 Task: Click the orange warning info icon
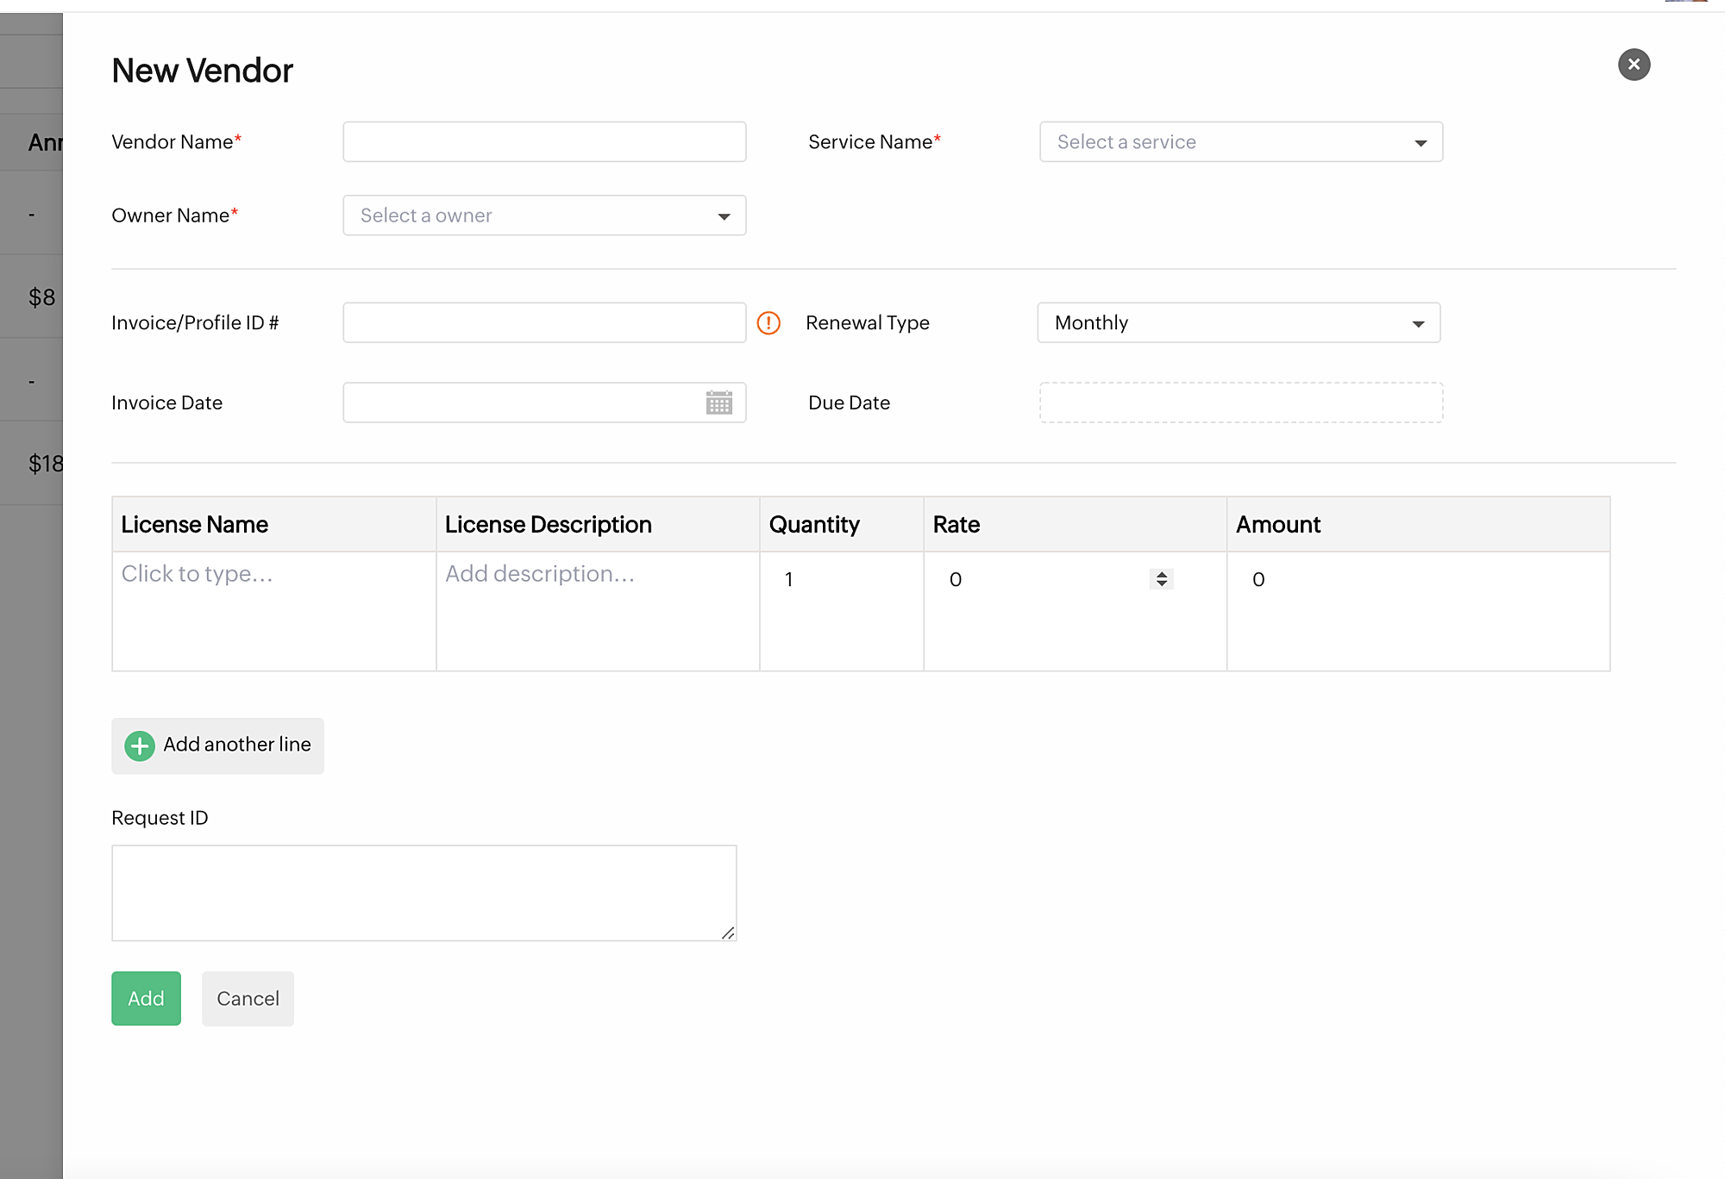[768, 323]
